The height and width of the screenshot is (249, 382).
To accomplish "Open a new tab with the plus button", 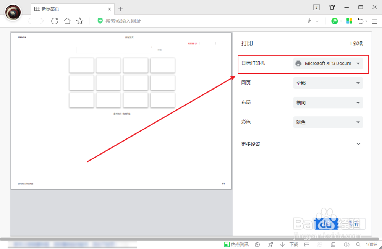I will coord(121,8).
